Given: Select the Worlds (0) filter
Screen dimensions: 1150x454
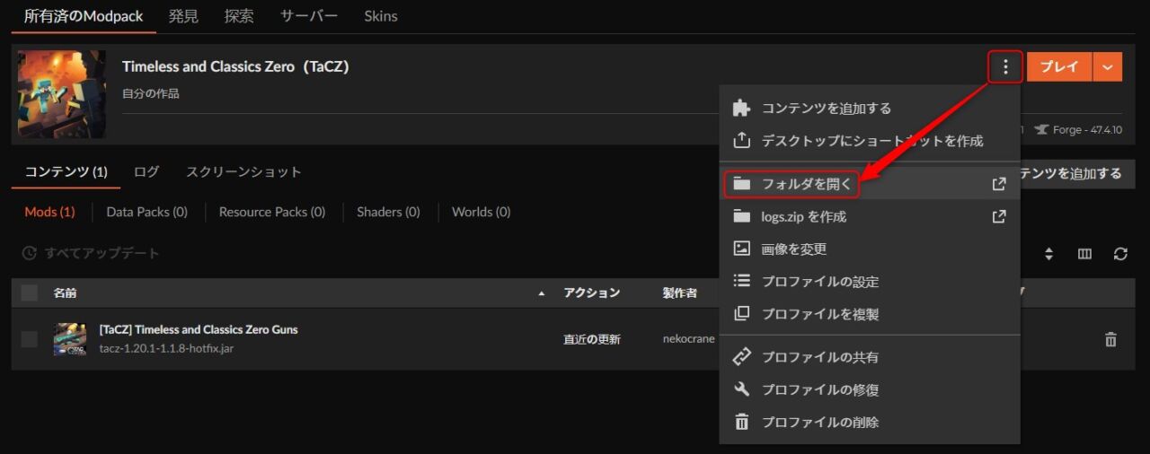Looking at the screenshot, I should coord(481,212).
